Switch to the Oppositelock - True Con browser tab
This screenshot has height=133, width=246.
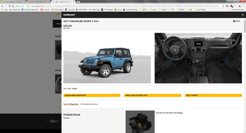tap(13, 2)
